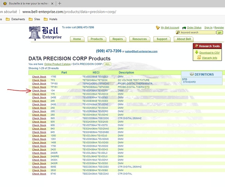Check Stock for part 1350
Screen dimensions: 225x187
point(39,136)
